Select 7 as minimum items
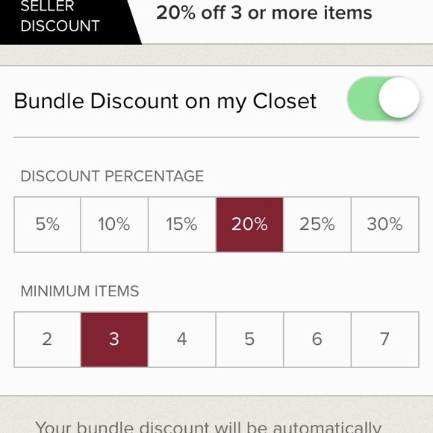Viewport: 433px width, 433px height. [385, 340]
